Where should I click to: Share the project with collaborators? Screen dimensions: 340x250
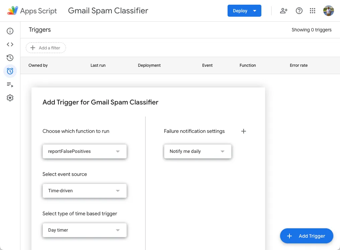click(283, 10)
